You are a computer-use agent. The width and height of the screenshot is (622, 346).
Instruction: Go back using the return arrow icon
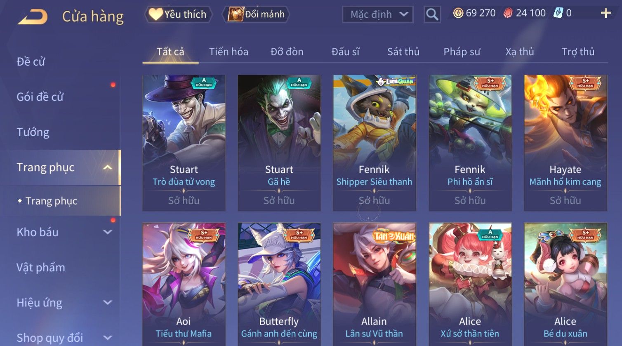click(x=33, y=16)
